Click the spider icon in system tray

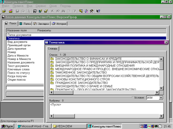[x=156, y=126]
